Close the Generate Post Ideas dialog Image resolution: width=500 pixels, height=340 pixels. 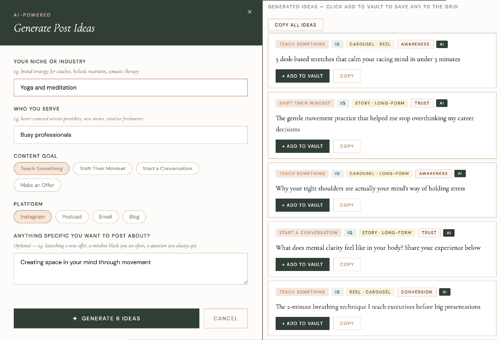[x=249, y=12]
